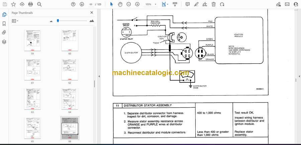Toggle the Bookmarks sidebar panel
This screenshot has width=301, height=145.
(4, 24)
